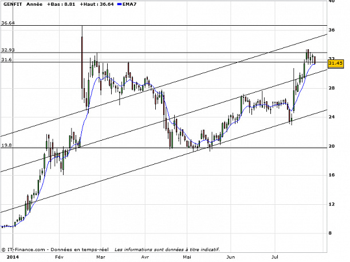Click the Fév month axis label
The image size is (350, 262).
[59, 257]
